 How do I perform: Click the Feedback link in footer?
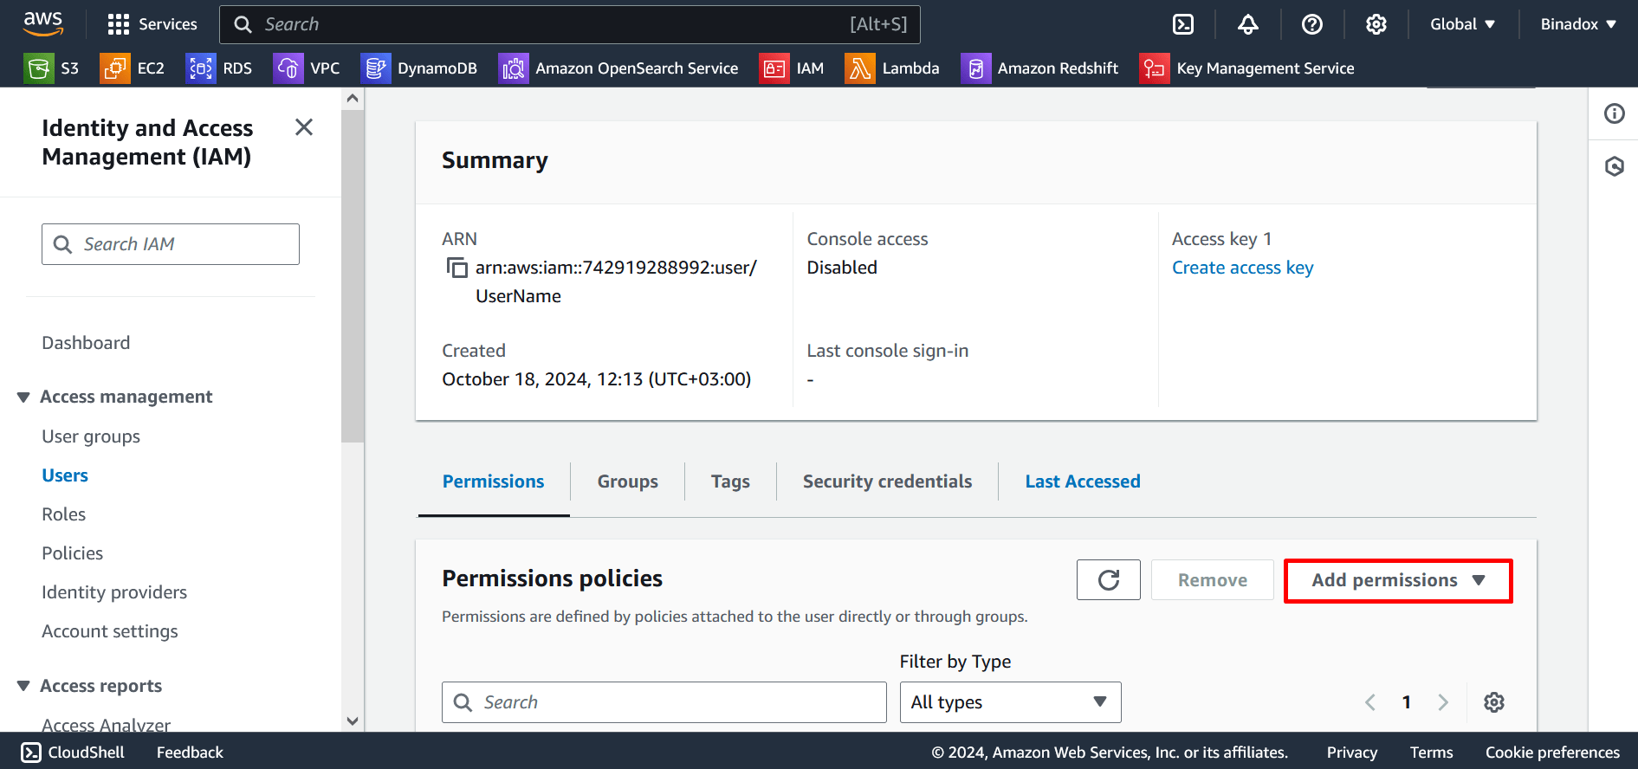[190, 753]
